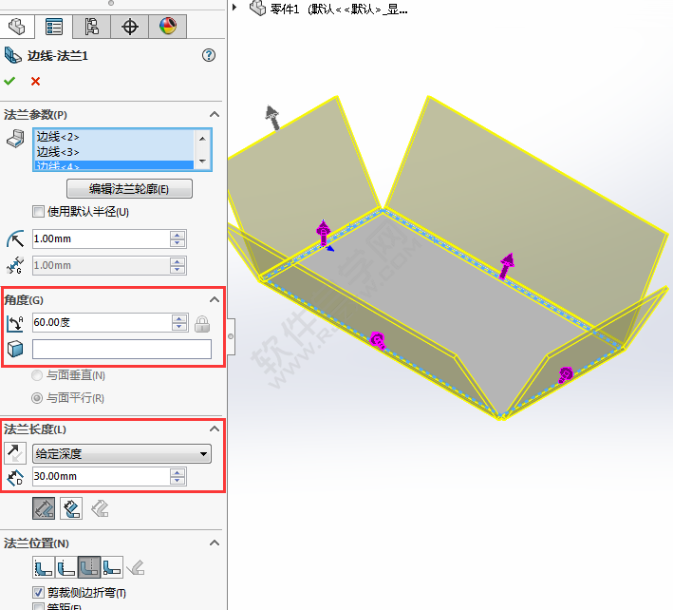The height and width of the screenshot is (610, 673).
Task: Click the edge flange selection icon
Action: coord(15,139)
